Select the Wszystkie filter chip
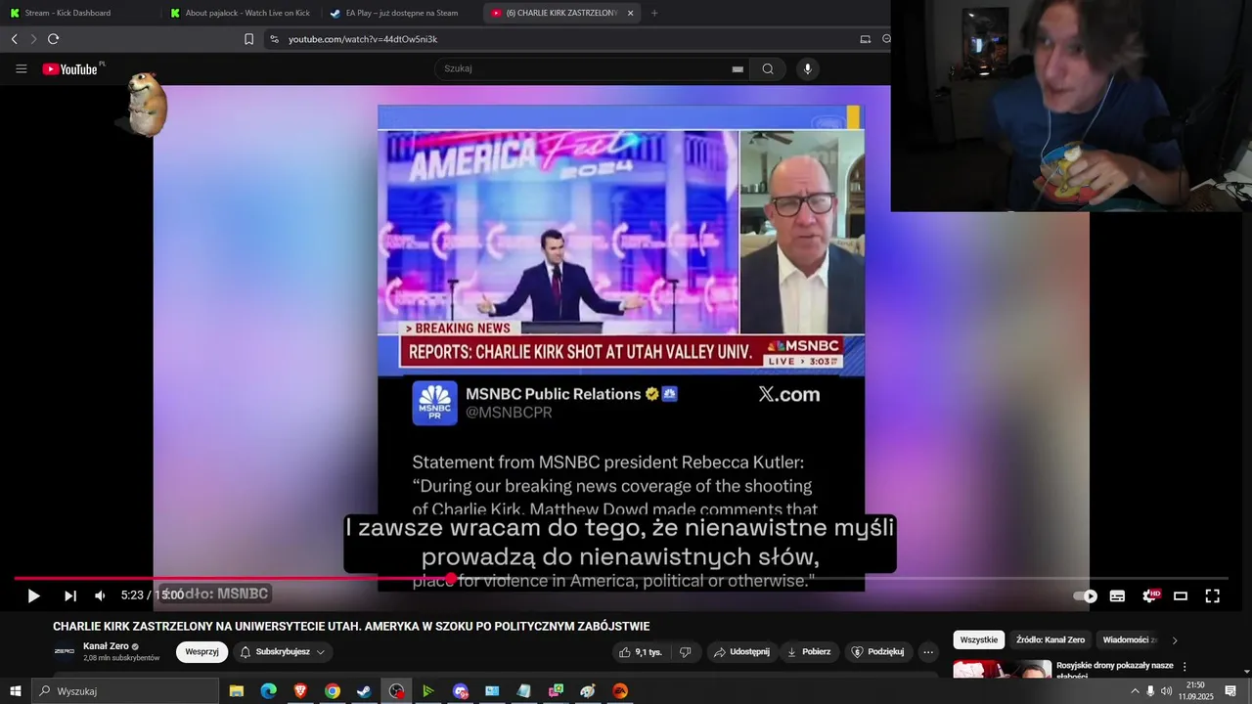This screenshot has width=1252, height=704. tap(979, 639)
